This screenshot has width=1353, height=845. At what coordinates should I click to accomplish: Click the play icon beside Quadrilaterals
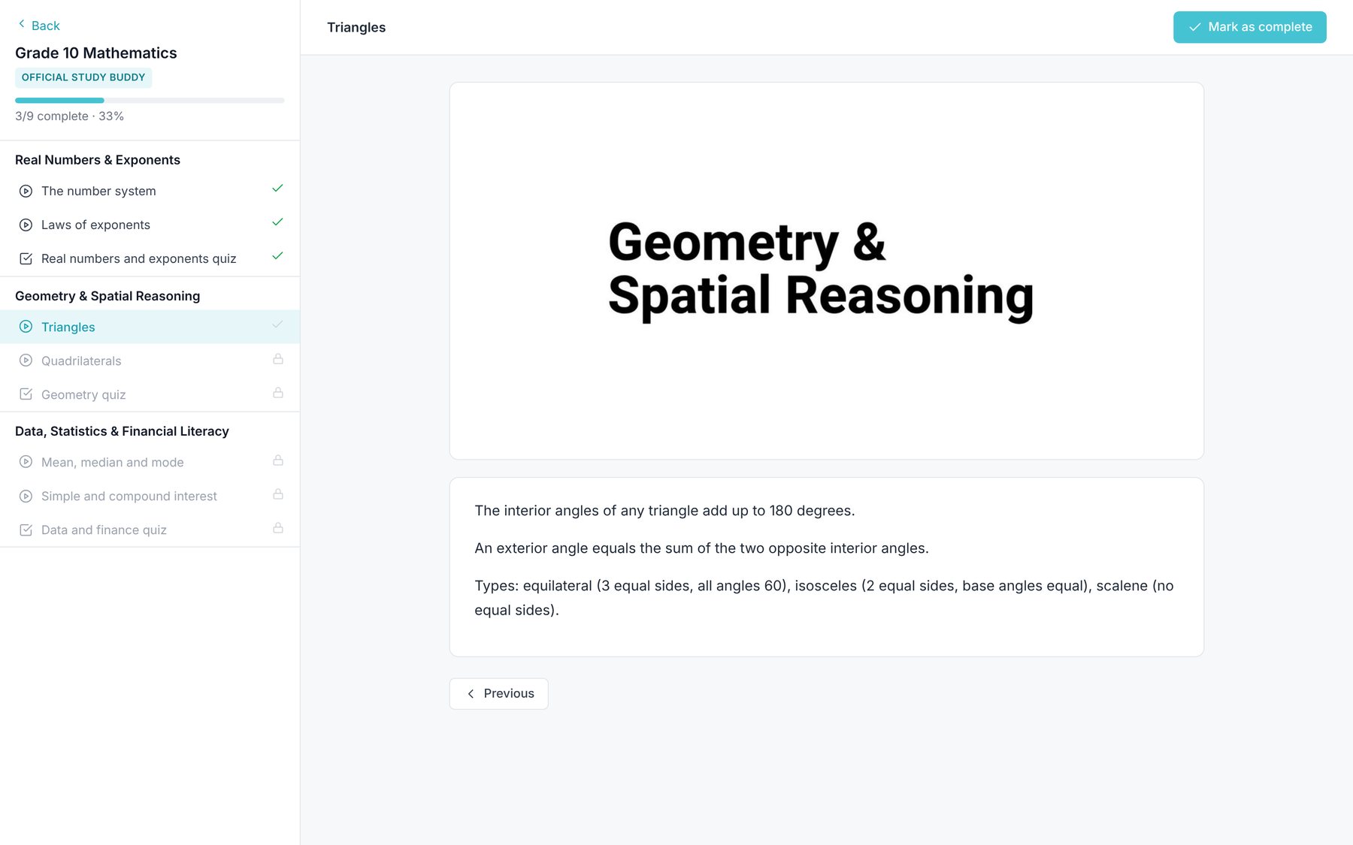[26, 361]
